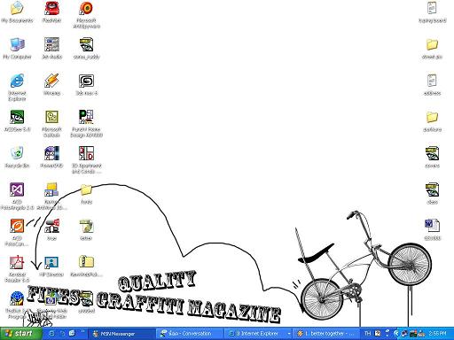The width and height of the screenshot is (454, 340).
Task: Select the Word document icon on right side
Action: (432, 230)
